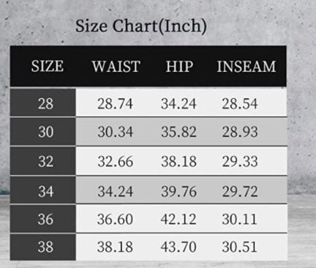Click the size 36 row label

click(x=45, y=219)
